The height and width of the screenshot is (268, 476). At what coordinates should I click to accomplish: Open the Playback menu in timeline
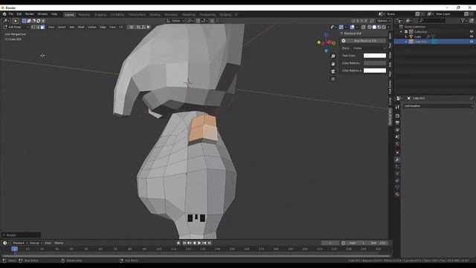coord(20,243)
